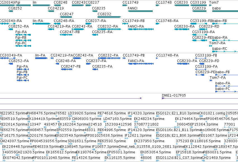This screenshot has width=238, height=162.
Task: Click the CG8237-PA CDS bar
Action: [88, 64]
